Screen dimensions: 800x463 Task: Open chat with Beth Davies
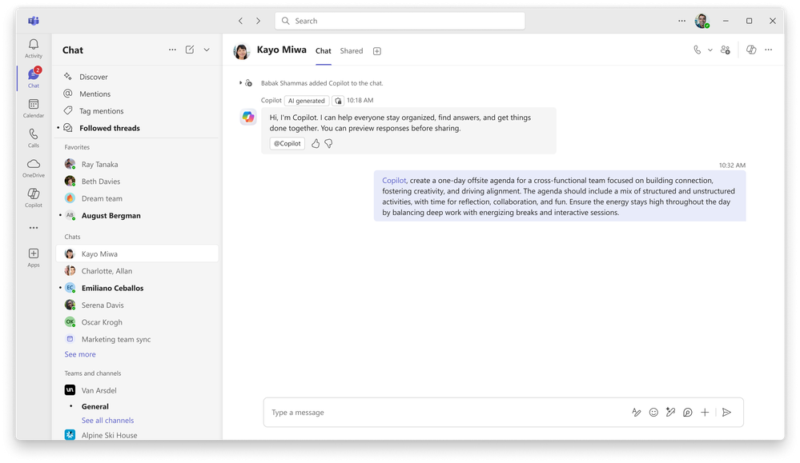coord(137,182)
